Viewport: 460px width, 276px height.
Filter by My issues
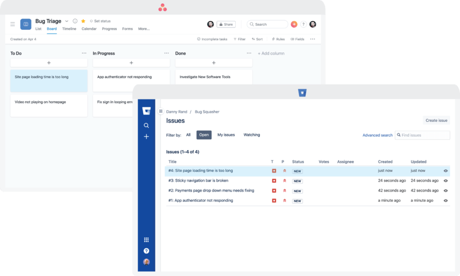(x=226, y=135)
